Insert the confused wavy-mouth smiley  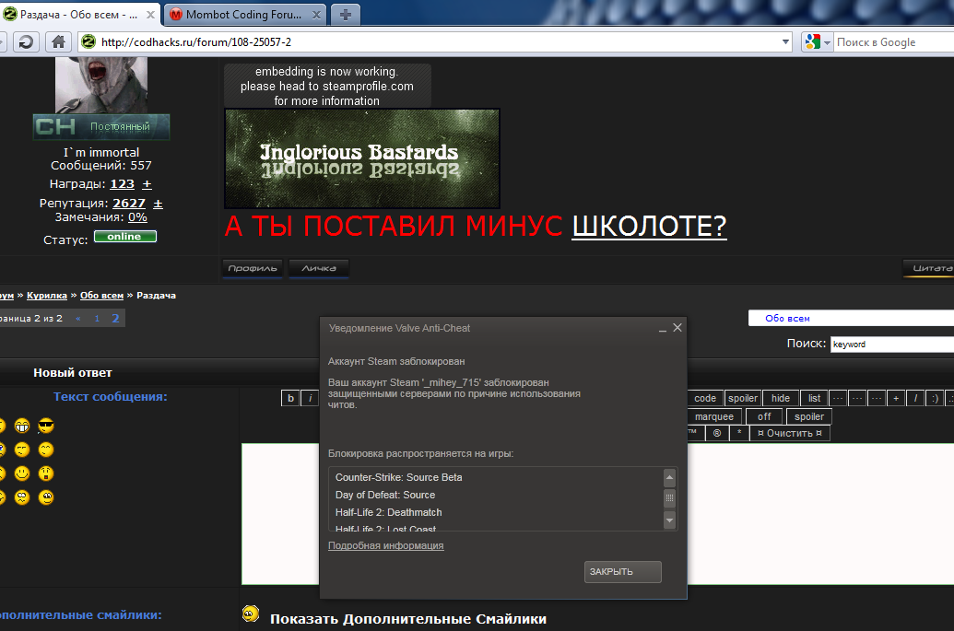point(22,497)
